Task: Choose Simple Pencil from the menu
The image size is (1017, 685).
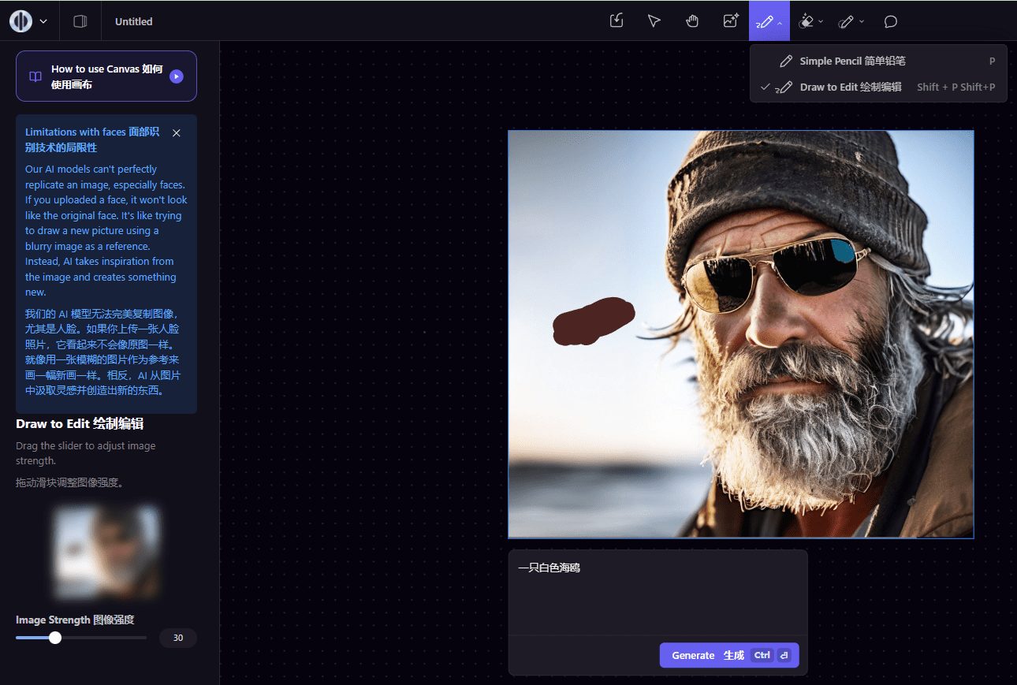Action: pos(878,61)
